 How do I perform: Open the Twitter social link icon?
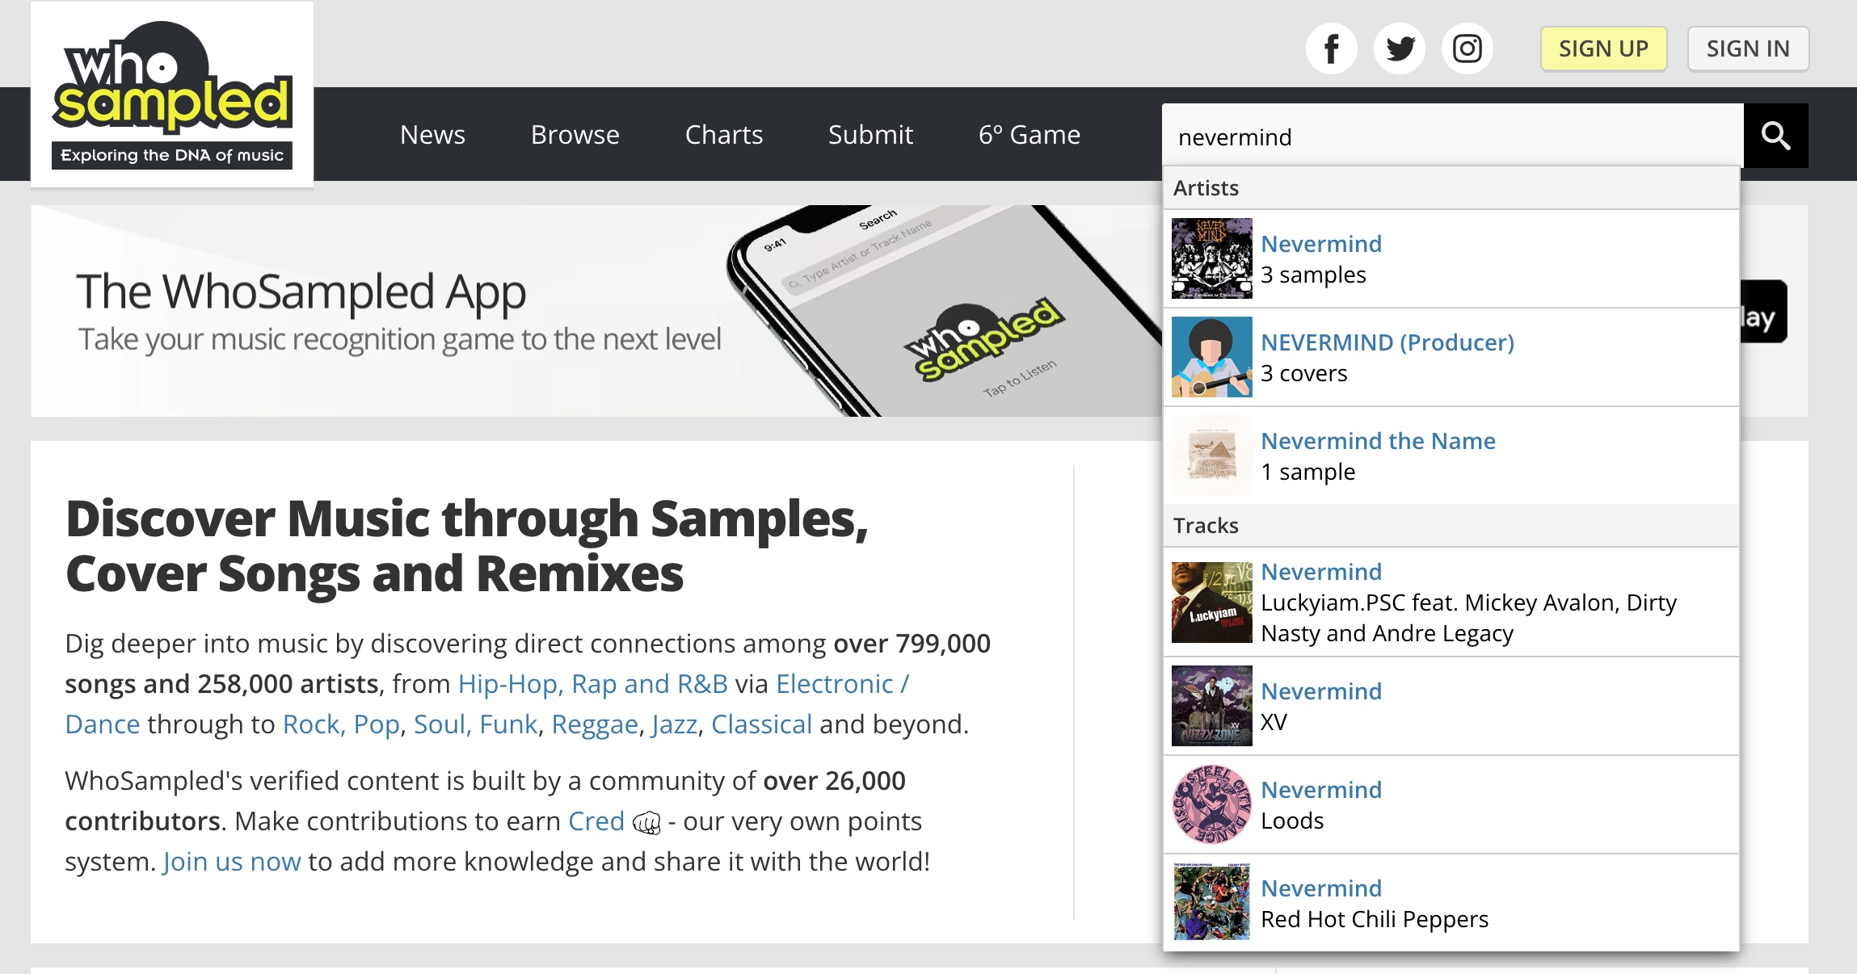(1400, 49)
